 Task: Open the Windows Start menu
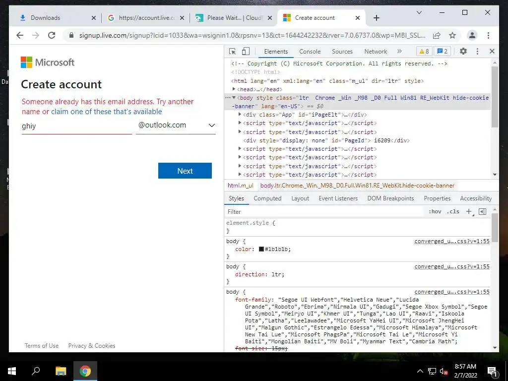tap(12, 371)
